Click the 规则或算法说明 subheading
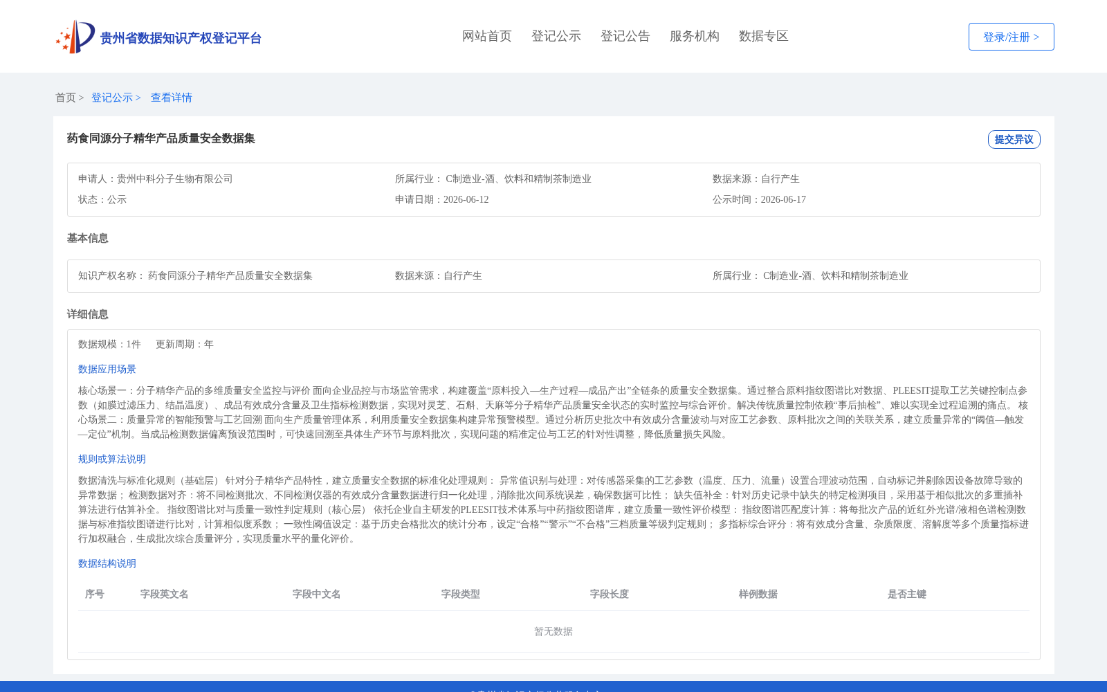 tap(112, 459)
